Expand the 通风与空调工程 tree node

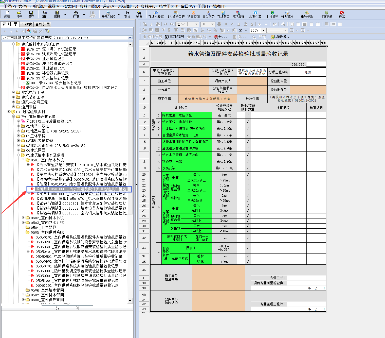coord(14,102)
